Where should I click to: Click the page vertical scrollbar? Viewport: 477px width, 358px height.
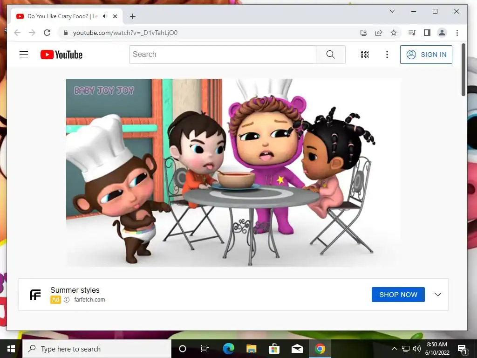click(463, 70)
